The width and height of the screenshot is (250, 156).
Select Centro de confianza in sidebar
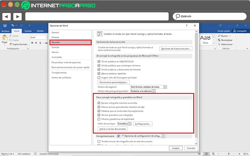point(71,78)
